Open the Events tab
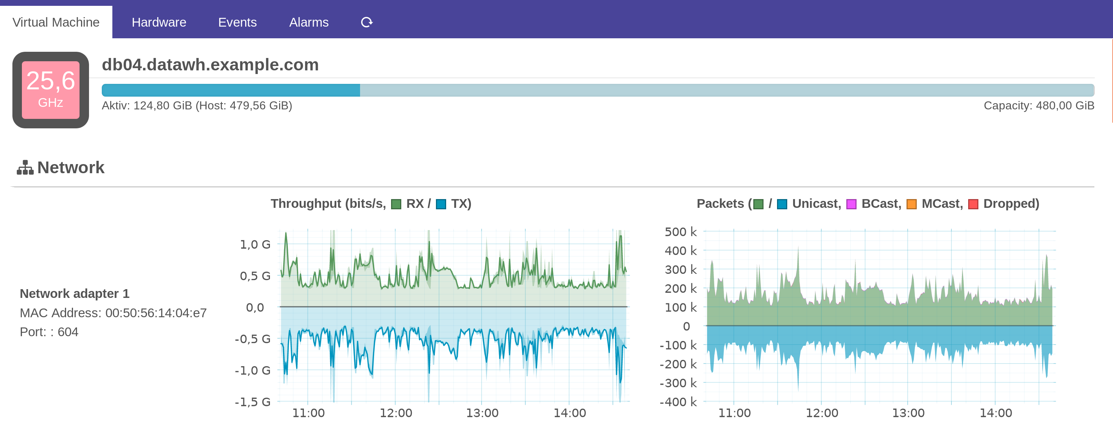Viewport: 1113px width, 435px height. pos(237,22)
